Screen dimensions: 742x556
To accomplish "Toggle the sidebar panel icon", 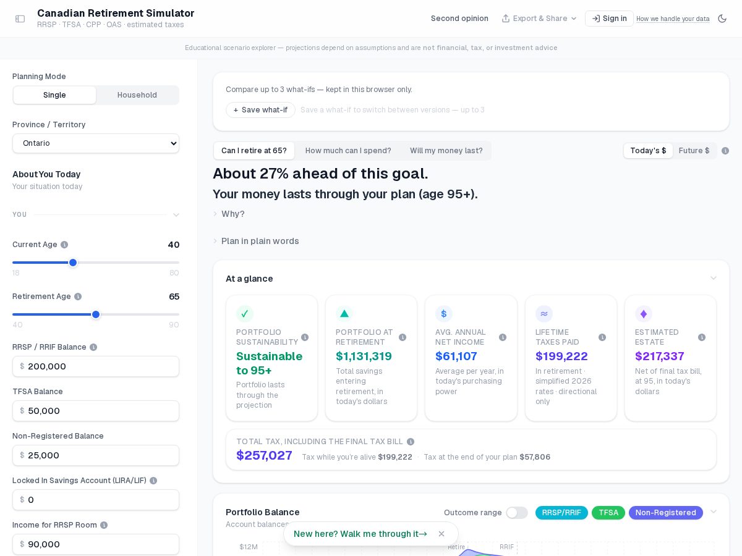I will coord(20,19).
